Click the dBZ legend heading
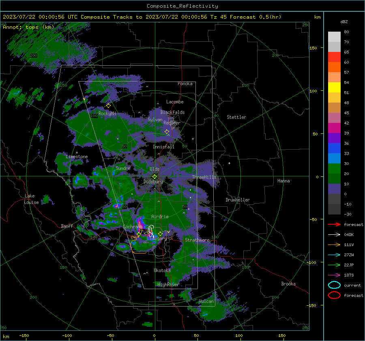Screen dimensions: 365x341 tap(344, 22)
